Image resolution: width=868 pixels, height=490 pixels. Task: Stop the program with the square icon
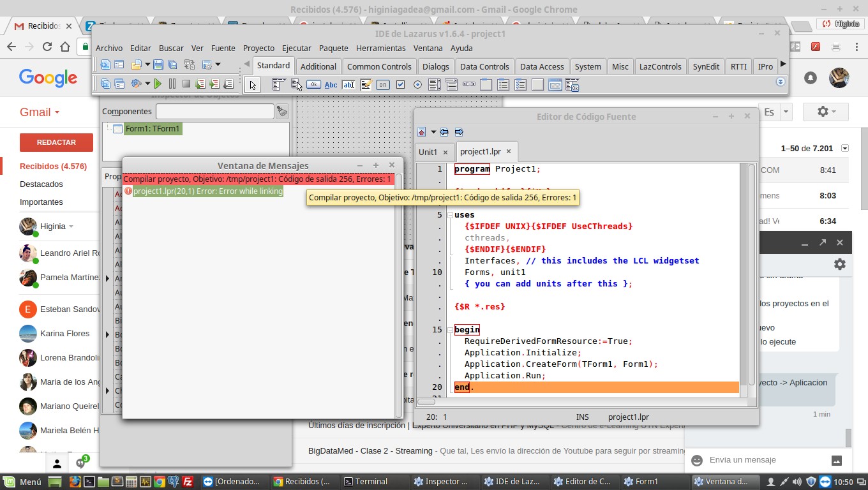[x=186, y=84]
